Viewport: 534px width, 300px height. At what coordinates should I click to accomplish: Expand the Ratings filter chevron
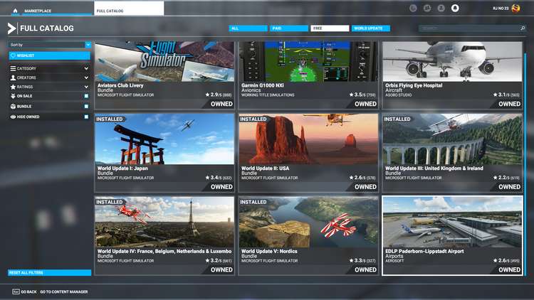[86, 87]
